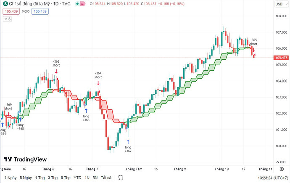The height and width of the screenshot is (183, 290).
Task: Click the 0.000 spread value
Action: click(x=26, y=11)
